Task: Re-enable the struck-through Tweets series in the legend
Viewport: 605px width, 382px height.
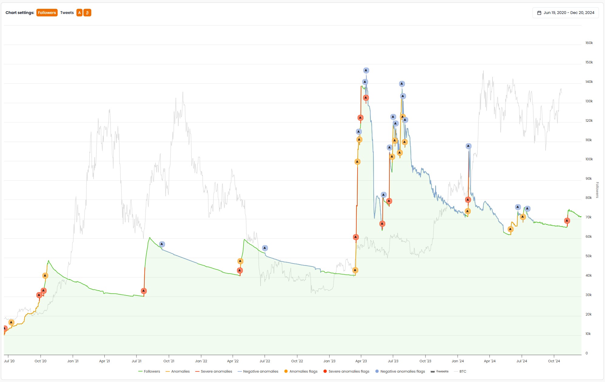Action: coord(442,371)
